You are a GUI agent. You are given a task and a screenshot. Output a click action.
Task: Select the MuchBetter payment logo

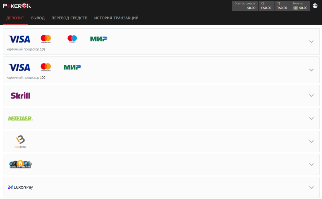click(x=20, y=141)
